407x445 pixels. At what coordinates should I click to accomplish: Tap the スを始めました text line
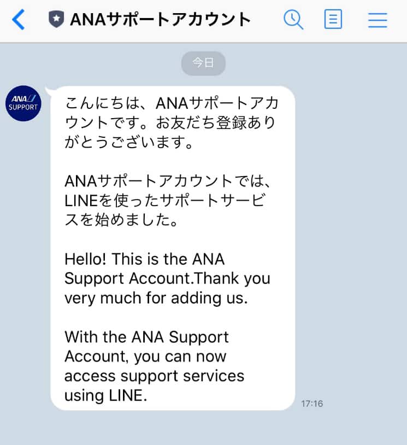click(121, 220)
